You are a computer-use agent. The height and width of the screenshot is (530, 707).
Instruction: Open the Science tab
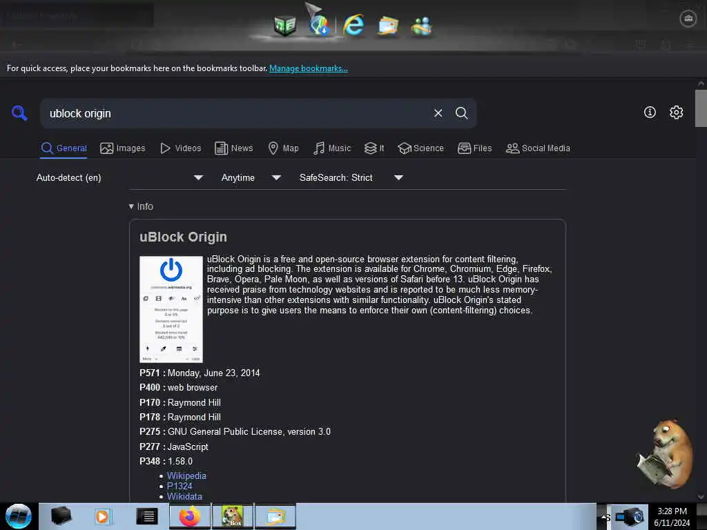(x=420, y=148)
